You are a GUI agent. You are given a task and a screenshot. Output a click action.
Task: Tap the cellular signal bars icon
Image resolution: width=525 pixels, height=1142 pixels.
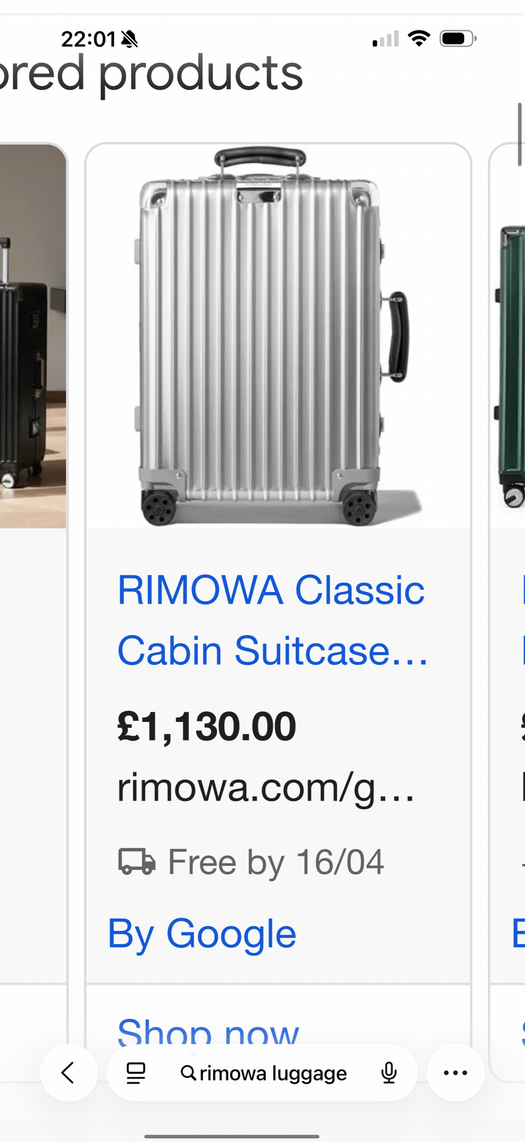tap(386, 39)
